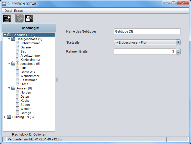Select the Flur page
Image resolution: width=191 pixels, height=144 pixels.
(x=23, y=68)
